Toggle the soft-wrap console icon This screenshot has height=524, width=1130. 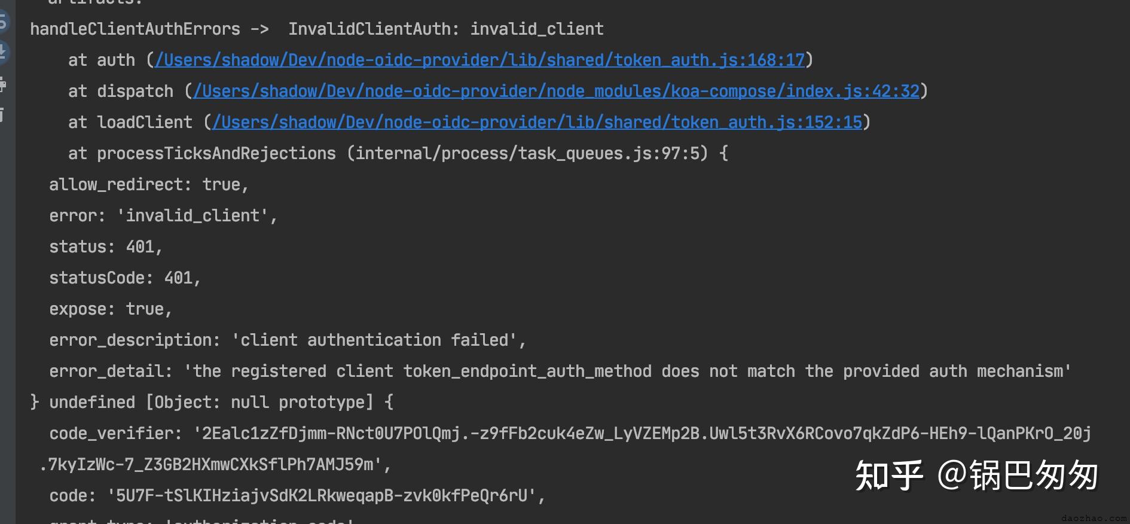point(3,22)
